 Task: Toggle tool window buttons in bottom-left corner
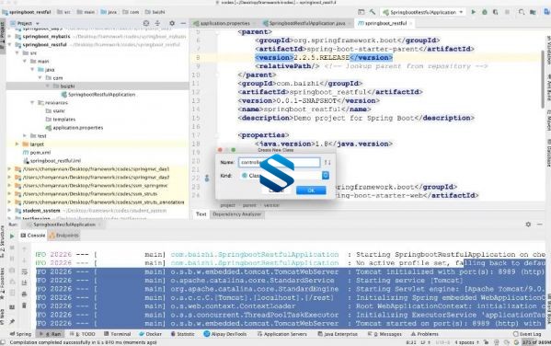(3, 342)
